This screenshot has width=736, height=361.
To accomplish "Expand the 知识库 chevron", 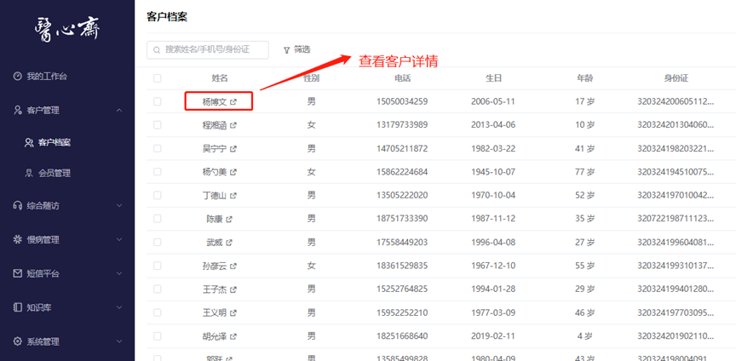I will coord(119,307).
